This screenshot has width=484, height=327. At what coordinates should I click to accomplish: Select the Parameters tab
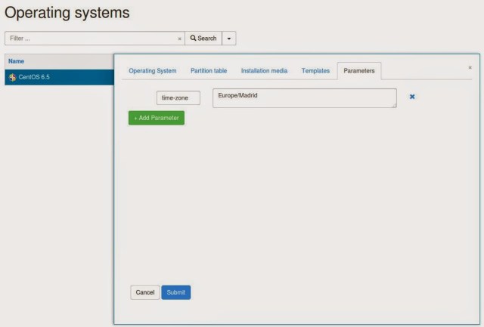[359, 71]
